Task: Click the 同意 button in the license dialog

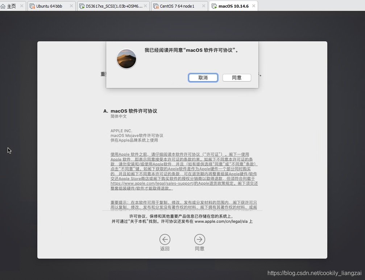Action: (x=237, y=78)
